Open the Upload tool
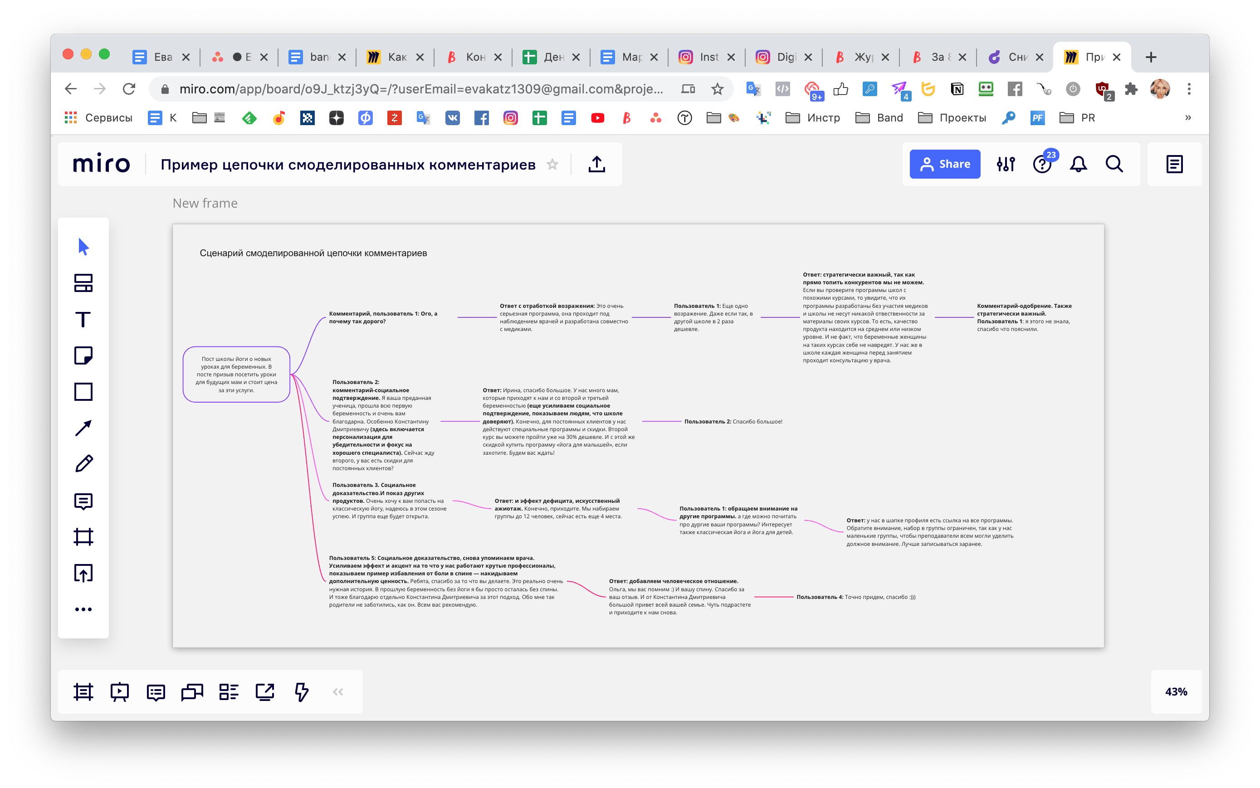Viewport: 1260px width, 788px height. pos(83,573)
